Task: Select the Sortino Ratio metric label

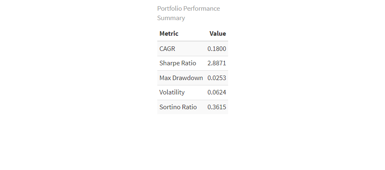Action: click(x=178, y=107)
